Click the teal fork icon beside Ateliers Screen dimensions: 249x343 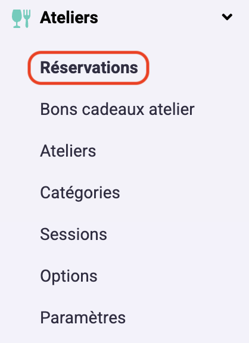pyautogui.click(x=27, y=18)
